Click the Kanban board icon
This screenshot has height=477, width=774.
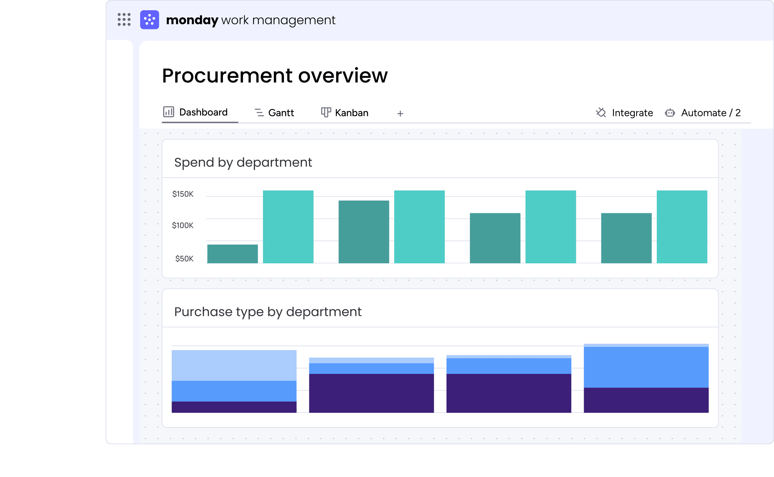326,112
